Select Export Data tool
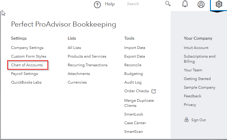This screenshot has width=227, height=140. pos(135,56)
